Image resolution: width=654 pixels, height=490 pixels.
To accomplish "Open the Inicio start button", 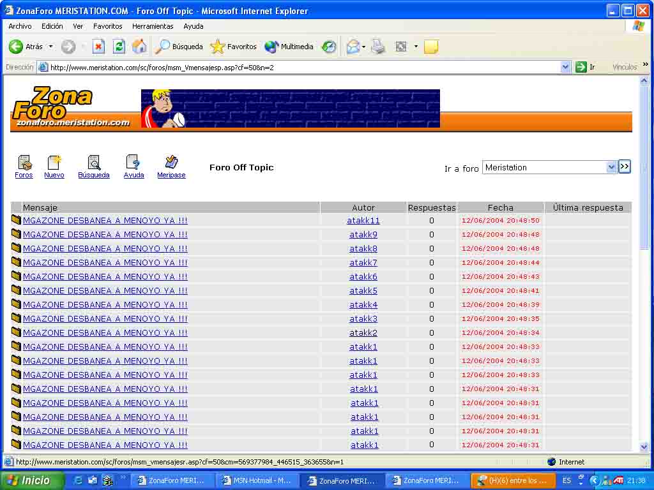I will 32,480.
